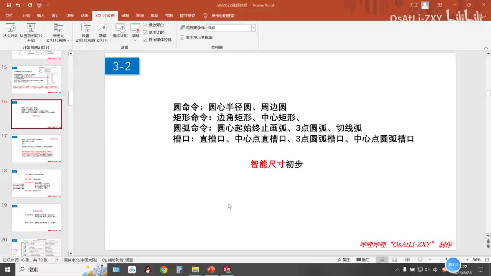Toggle Play Narrations (播放旁白) checkbox

[153, 25]
